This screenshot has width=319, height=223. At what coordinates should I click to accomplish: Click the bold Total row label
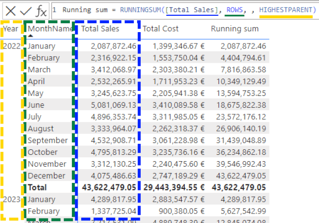37,187
